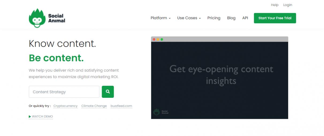Click the watermark logo in demo video
This screenshot has height=136, width=324.
pyautogui.click(x=161, y=112)
